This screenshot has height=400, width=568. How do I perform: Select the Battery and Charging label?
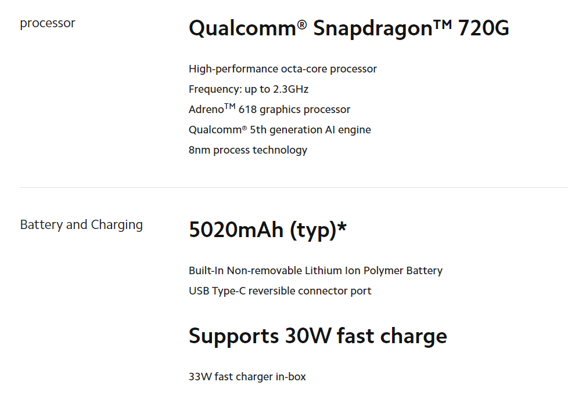click(81, 224)
